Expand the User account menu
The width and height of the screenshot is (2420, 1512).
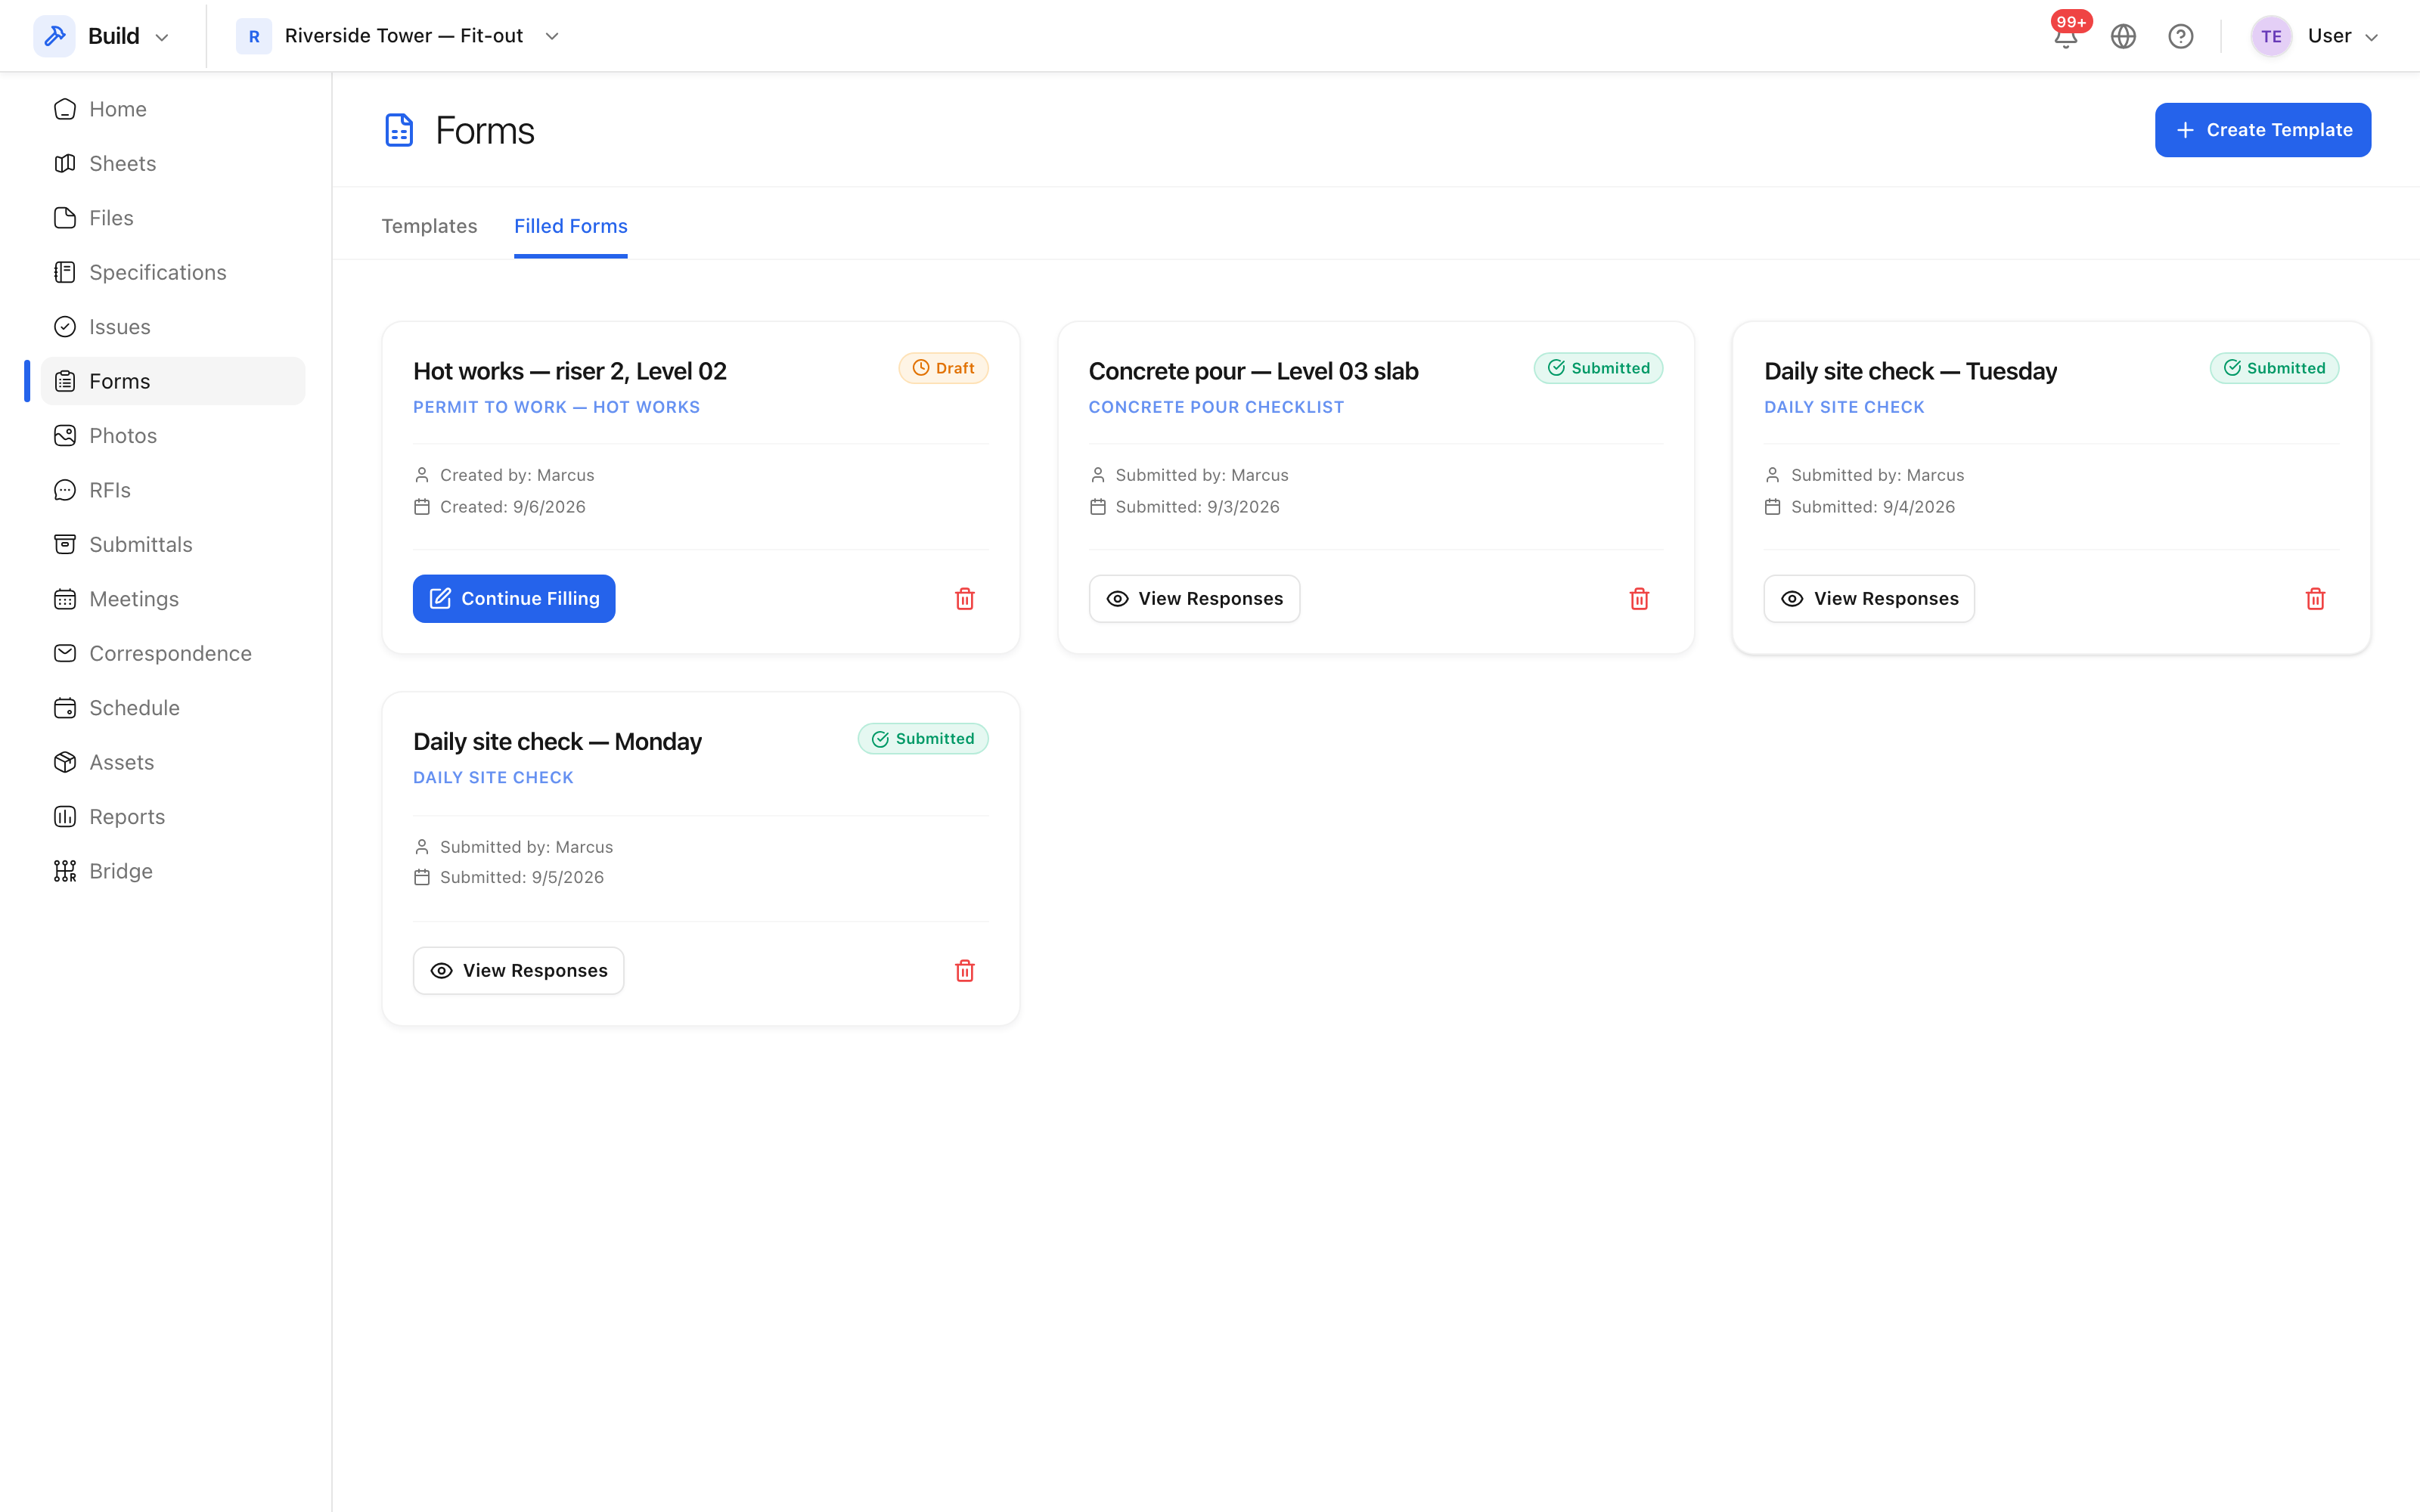[x=2316, y=36]
